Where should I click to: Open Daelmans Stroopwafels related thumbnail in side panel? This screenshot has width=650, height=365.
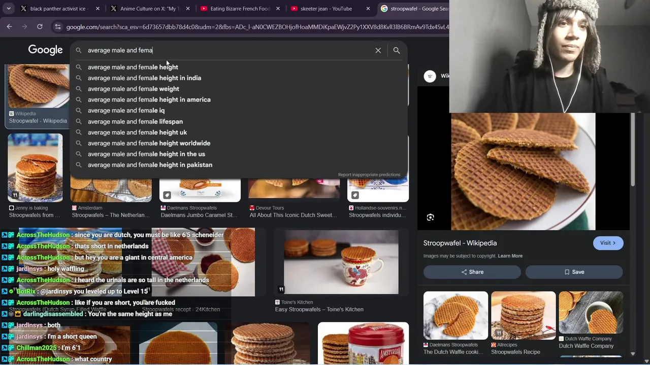[456, 315]
